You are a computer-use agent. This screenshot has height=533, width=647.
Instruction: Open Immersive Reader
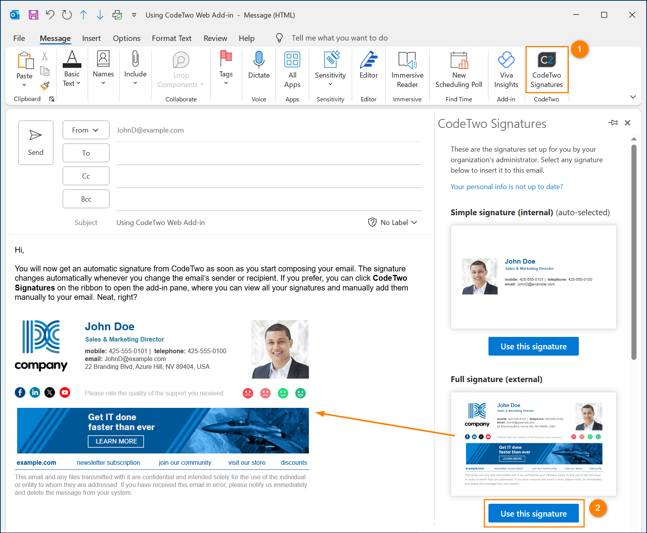click(x=407, y=69)
